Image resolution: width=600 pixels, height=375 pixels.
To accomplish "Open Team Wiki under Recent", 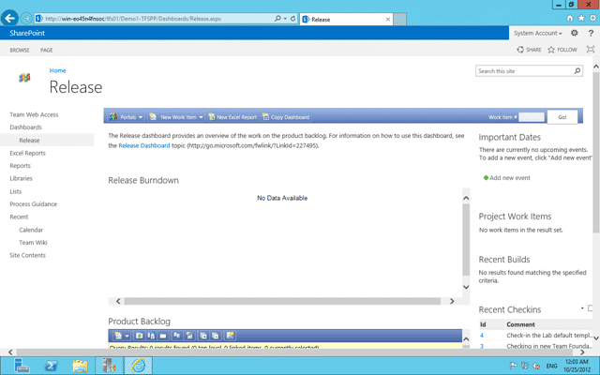I will point(34,242).
